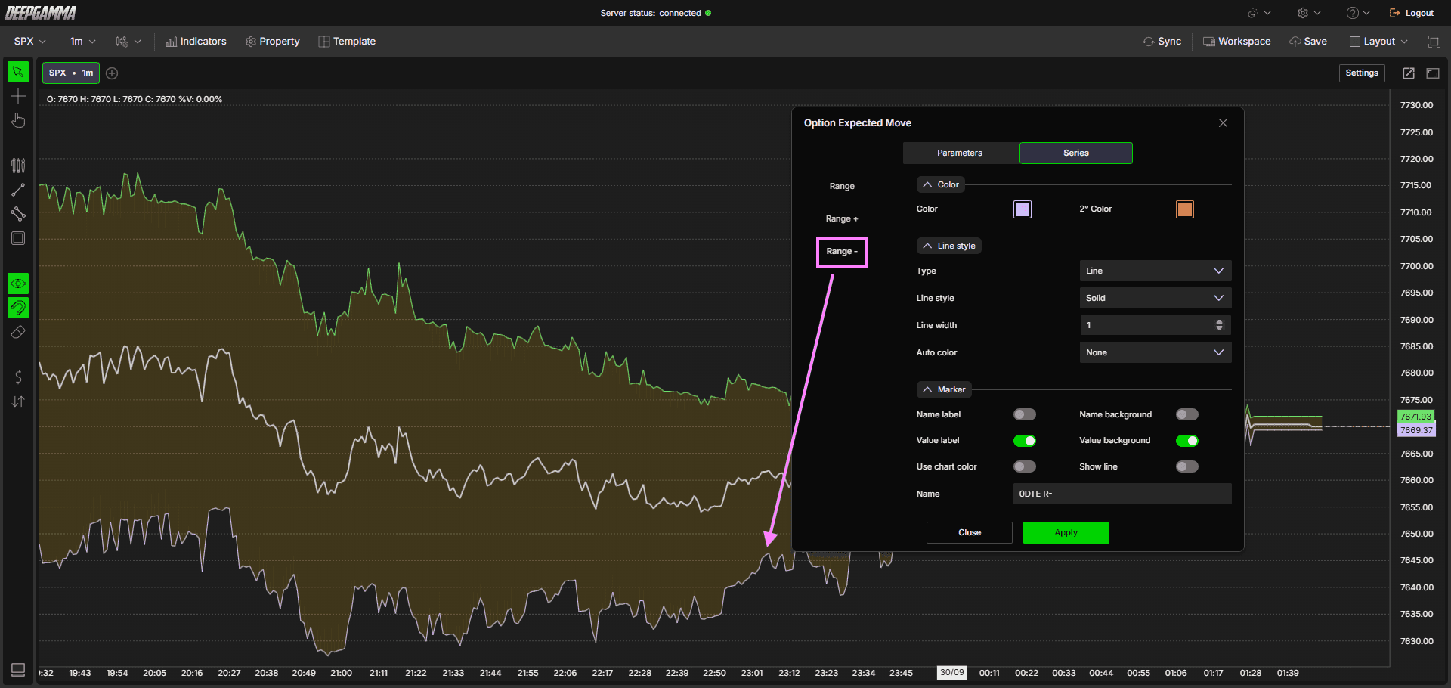Open the chart Settings button
The width and height of the screenshot is (1451, 688).
(x=1362, y=73)
